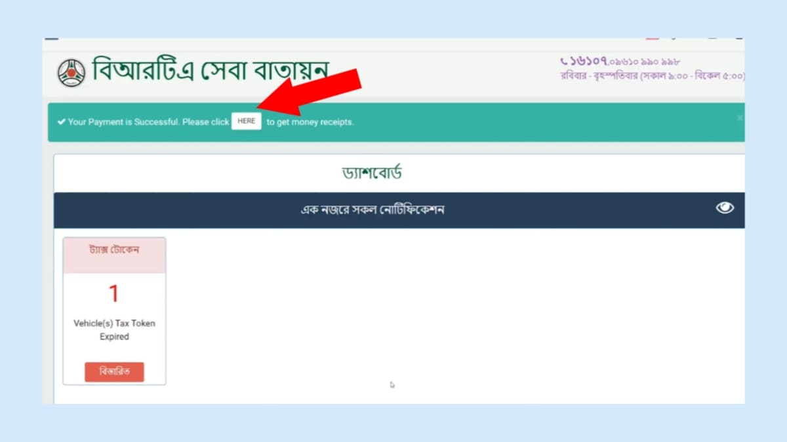Viewport: 787px width, 442px height.
Task: Expand the Tax Token card details
Action: 114,371
